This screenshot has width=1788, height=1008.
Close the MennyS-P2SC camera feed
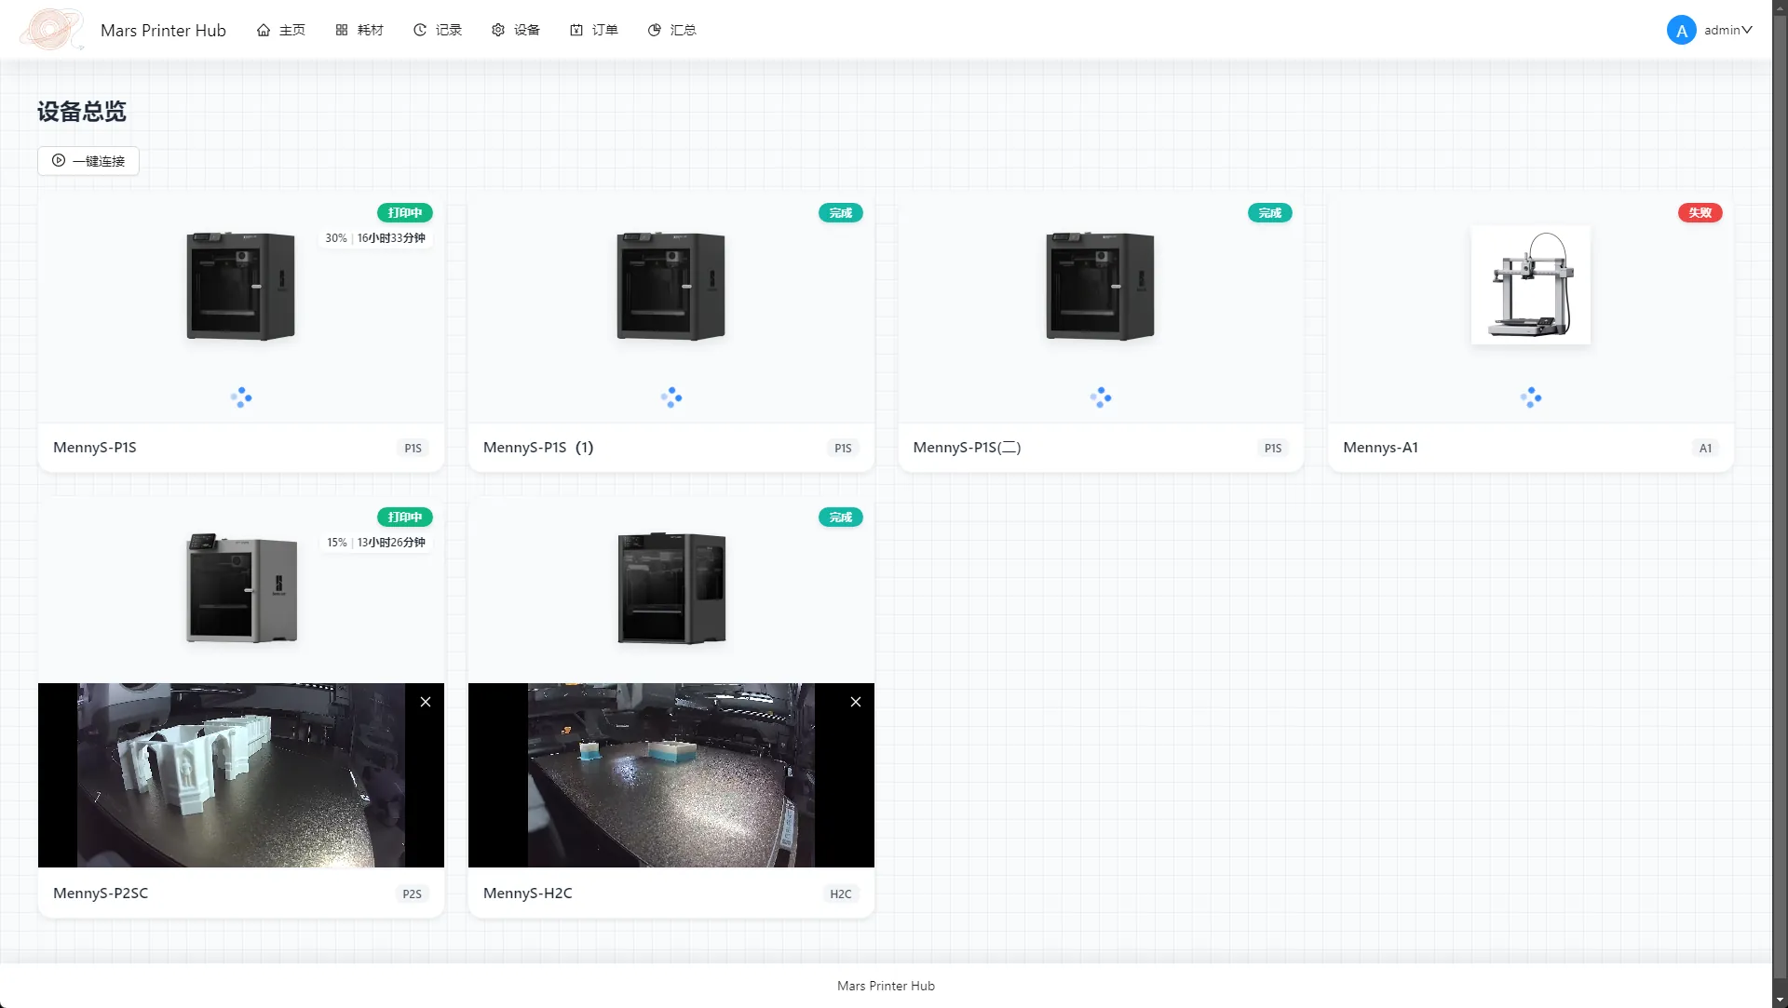(426, 702)
